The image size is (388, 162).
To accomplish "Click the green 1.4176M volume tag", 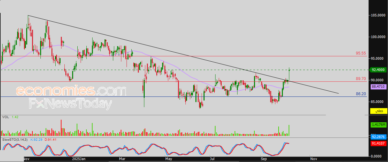I will 378,125.
